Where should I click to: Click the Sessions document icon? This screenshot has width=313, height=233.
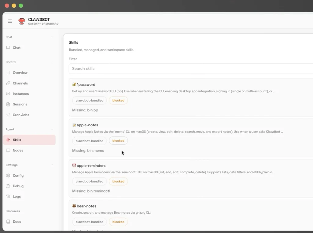8,104
